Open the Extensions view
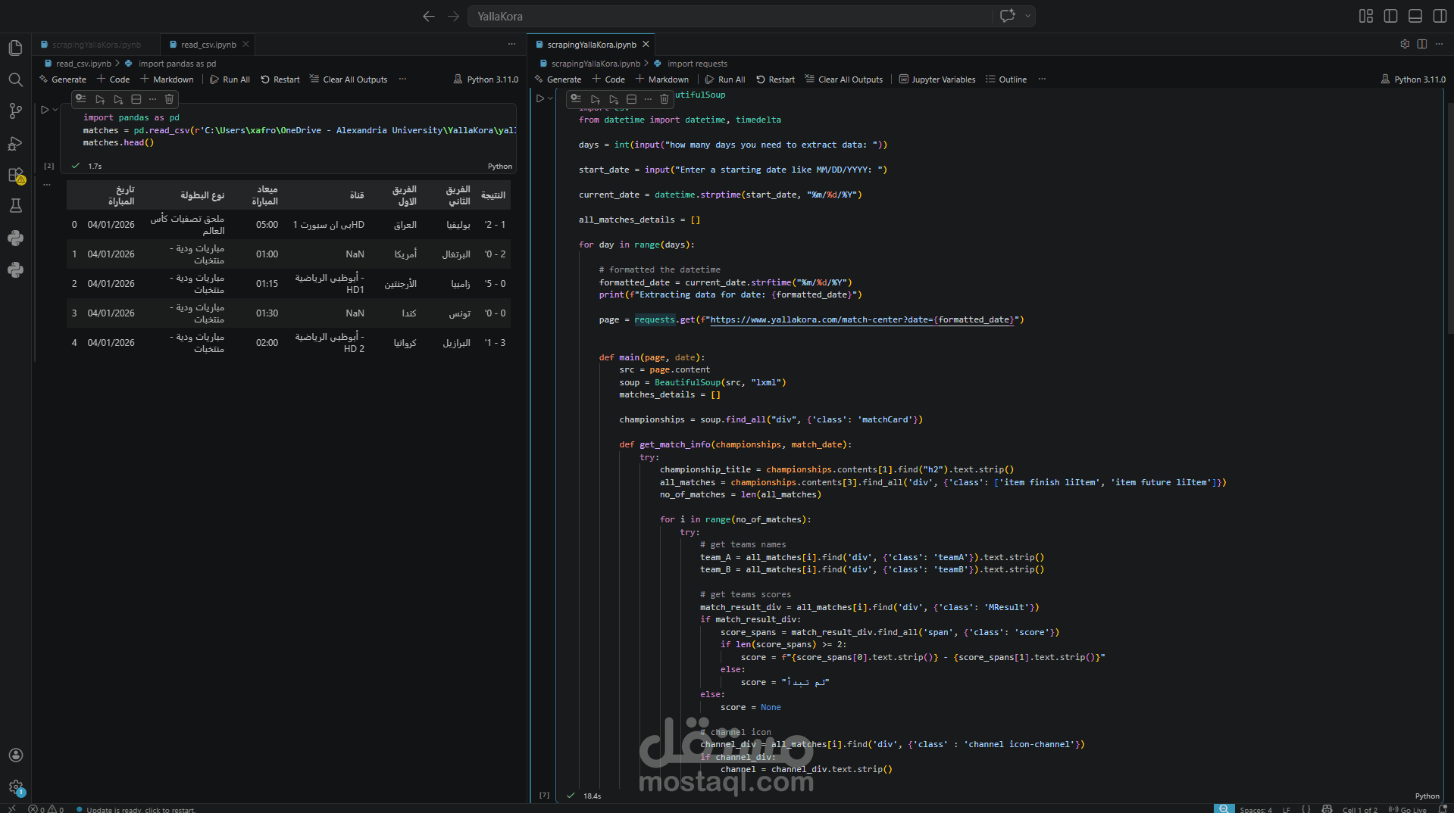The width and height of the screenshot is (1454, 813). (x=15, y=175)
